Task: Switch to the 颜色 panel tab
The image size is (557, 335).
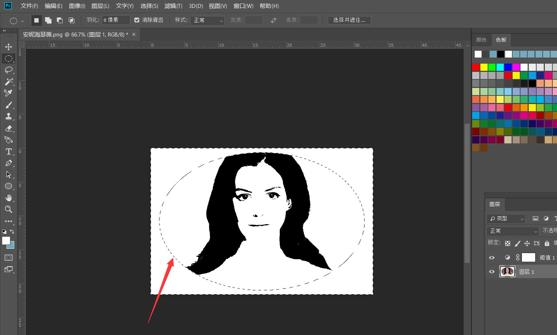Action: [481, 40]
